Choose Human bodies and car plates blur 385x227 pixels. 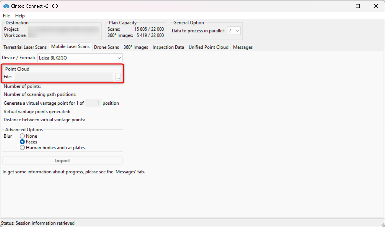52,148
